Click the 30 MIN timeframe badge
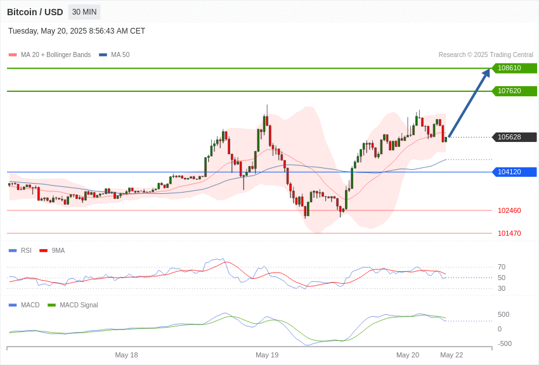539x365 pixels. click(x=84, y=12)
